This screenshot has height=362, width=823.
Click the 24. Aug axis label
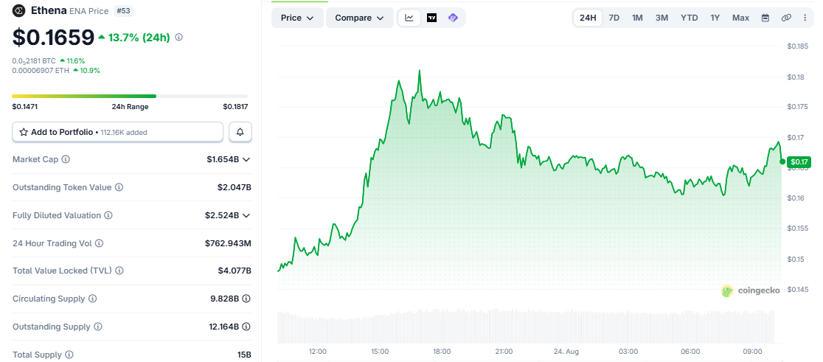pyautogui.click(x=566, y=351)
